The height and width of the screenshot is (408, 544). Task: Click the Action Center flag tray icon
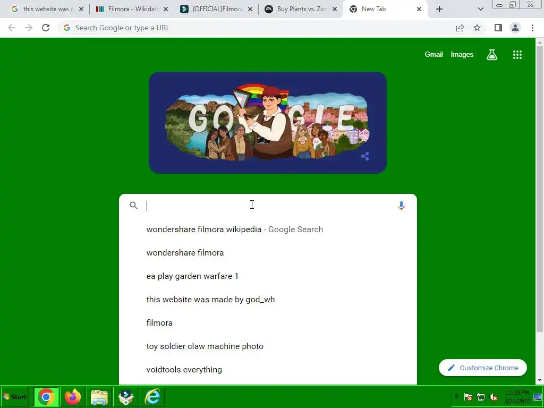pyautogui.click(x=467, y=396)
